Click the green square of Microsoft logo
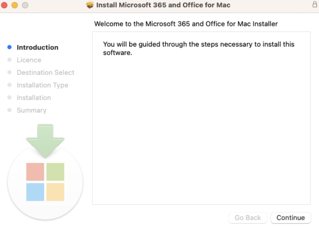The image size is (319, 227). 55,172
